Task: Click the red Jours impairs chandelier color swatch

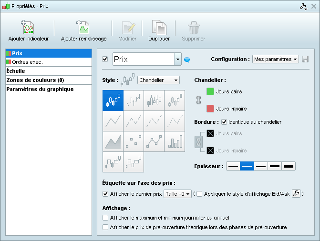Action: pos(210,109)
